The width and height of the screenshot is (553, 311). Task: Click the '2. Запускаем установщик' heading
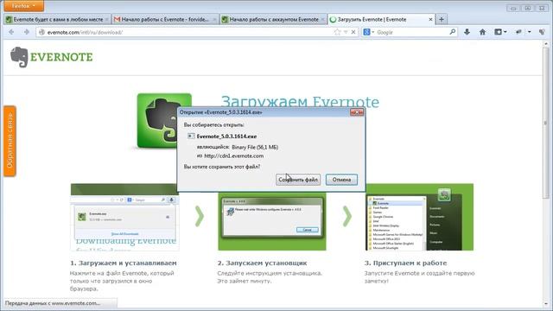(x=262, y=263)
